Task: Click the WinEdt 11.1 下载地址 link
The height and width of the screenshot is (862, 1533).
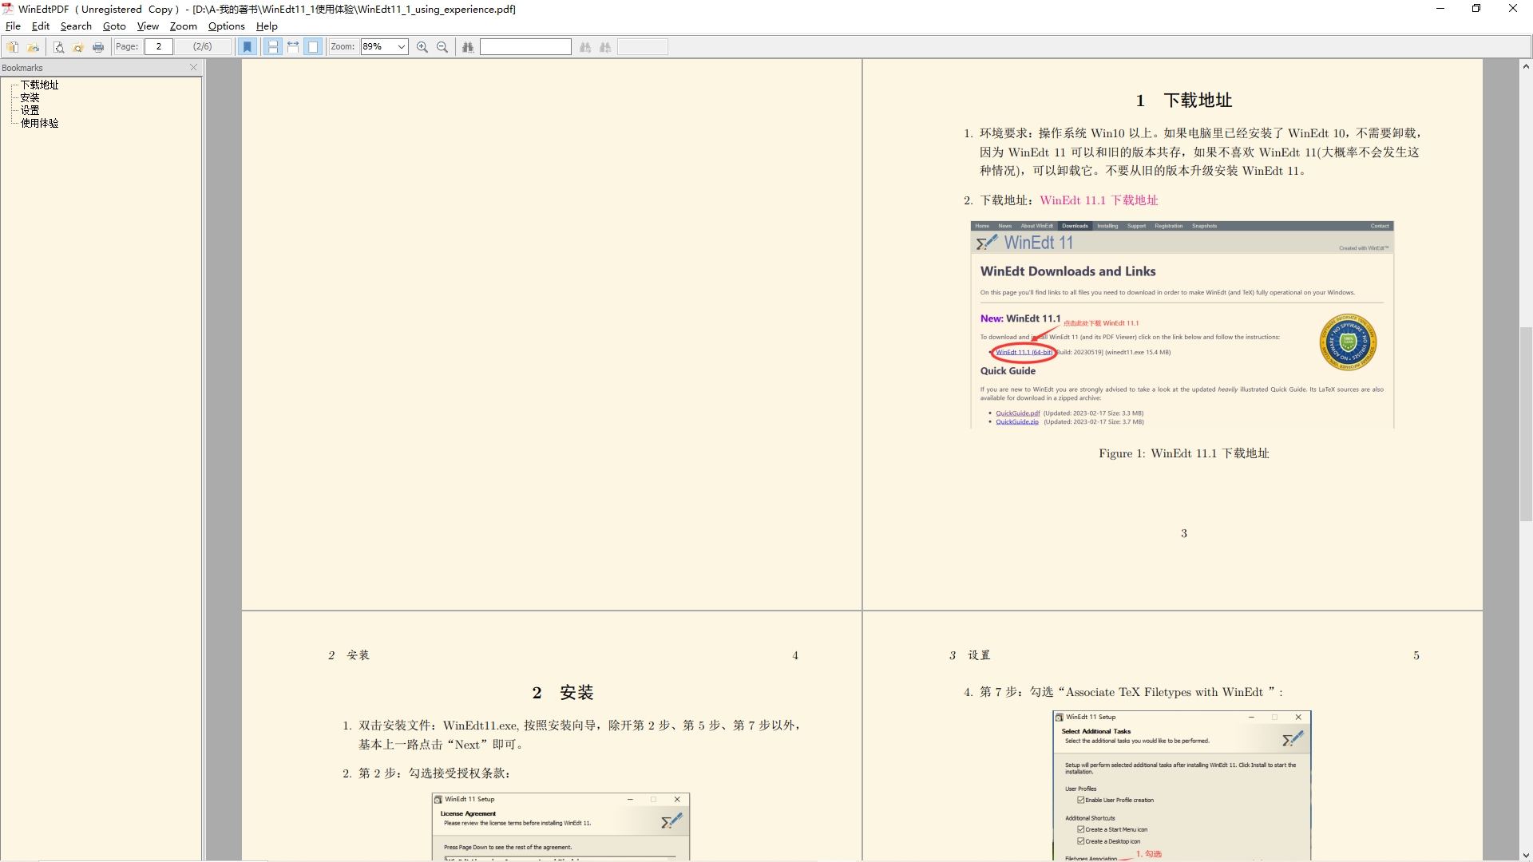Action: 1099,200
